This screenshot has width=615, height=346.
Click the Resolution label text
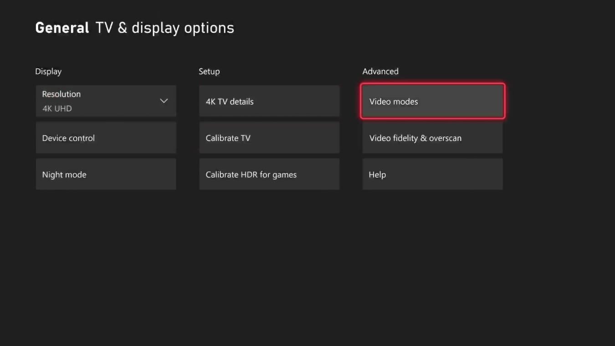pyautogui.click(x=61, y=94)
